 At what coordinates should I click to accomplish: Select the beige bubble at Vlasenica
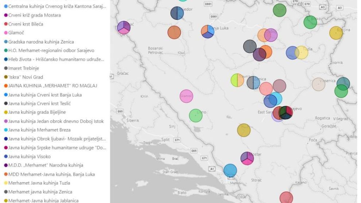pyautogui.click(x=318, y=84)
